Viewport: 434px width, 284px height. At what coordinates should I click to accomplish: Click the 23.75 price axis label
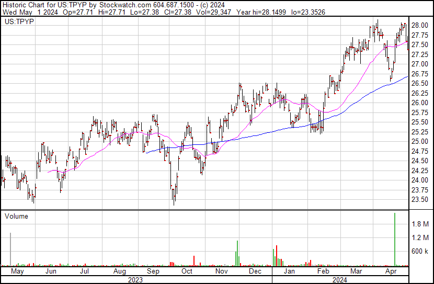coord(420,190)
